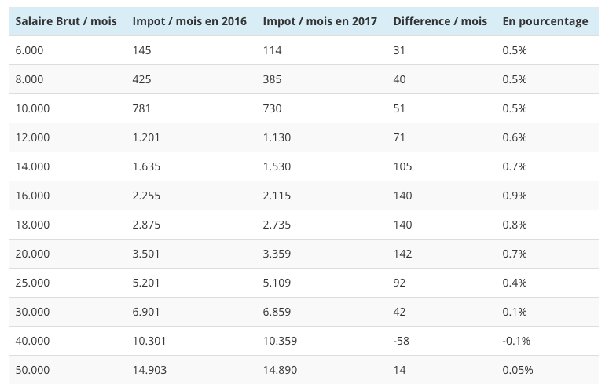Select the difference value 92
Viewport: 609px width, 384px height.
point(399,283)
